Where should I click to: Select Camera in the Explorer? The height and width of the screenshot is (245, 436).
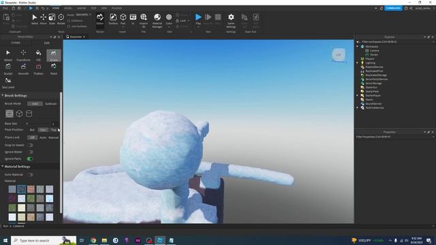pyautogui.click(x=374, y=50)
